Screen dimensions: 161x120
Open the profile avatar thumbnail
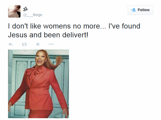click(x=14, y=11)
